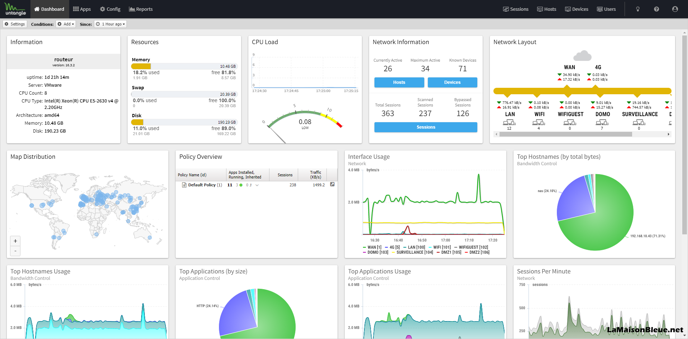Open the lightbulb suggestions icon

(638, 9)
